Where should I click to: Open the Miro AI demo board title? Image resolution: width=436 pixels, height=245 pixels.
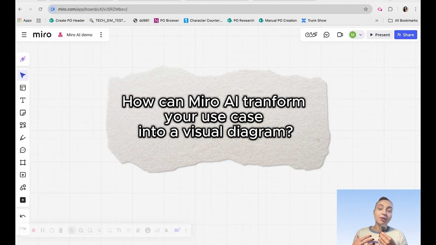click(x=79, y=35)
